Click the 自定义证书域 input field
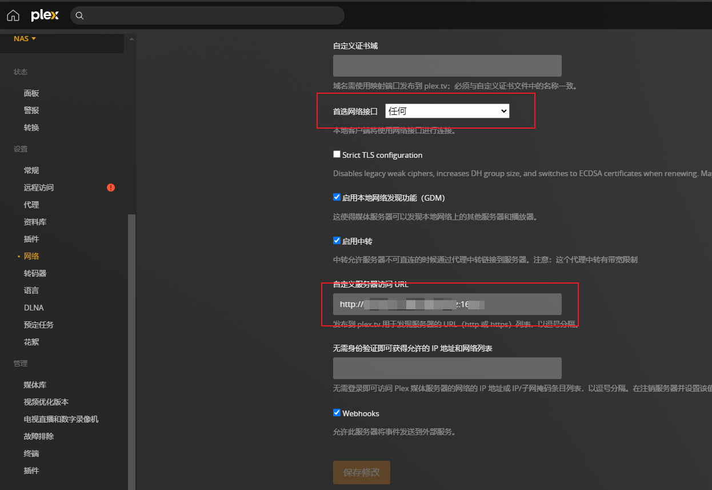This screenshot has height=490, width=712. coord(447,66)
